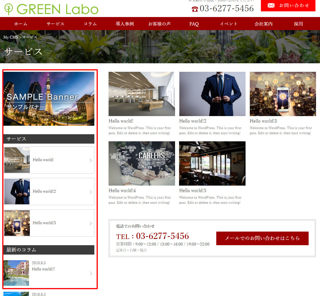The width and height of the screenshot is (320, 296).
Task: Click the GREEN Labo site title text
Action: point(58,9)
